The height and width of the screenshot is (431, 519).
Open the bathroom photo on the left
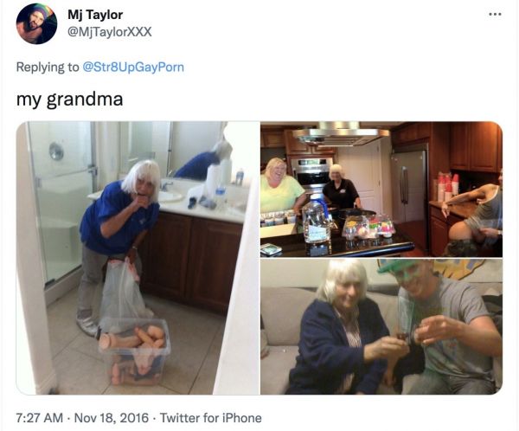pyautogui.click(x=138, y=258)
